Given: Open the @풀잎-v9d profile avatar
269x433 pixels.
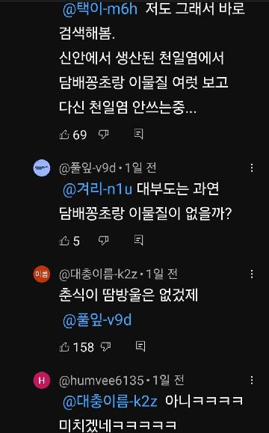Looking at the screenshot, I should tap(42, 168).
